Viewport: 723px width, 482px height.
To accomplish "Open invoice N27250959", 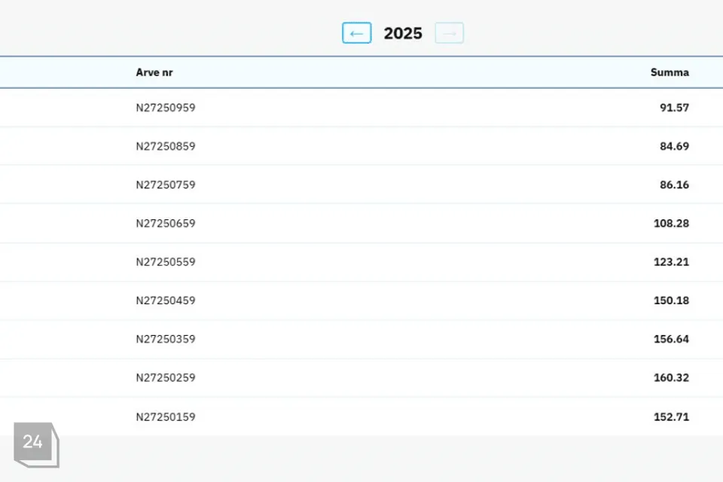I will [166, 108].
